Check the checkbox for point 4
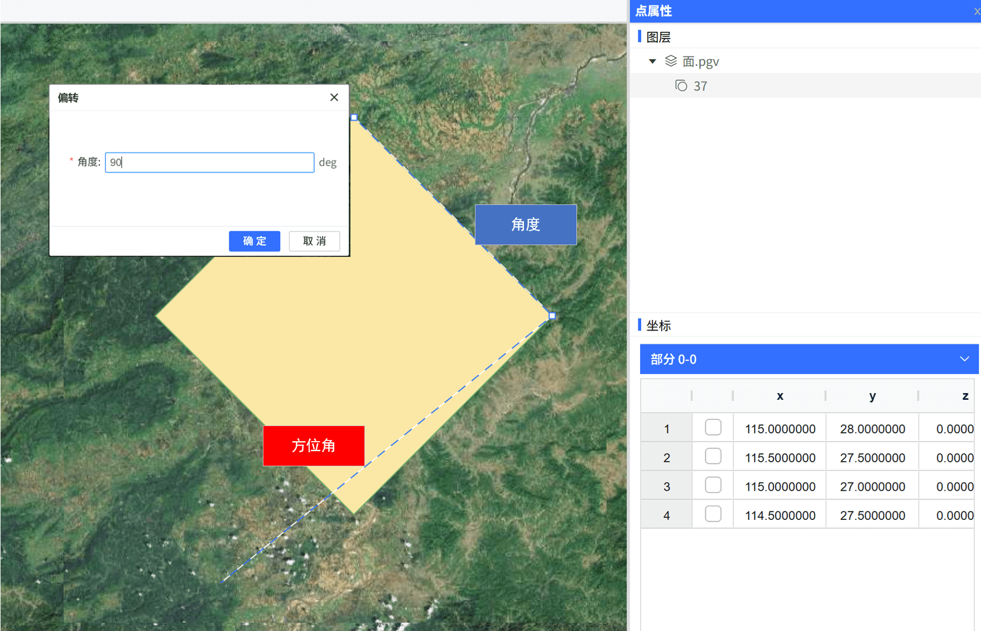Image resolution: width=981 pixels, height=631 pixels. 713,514
